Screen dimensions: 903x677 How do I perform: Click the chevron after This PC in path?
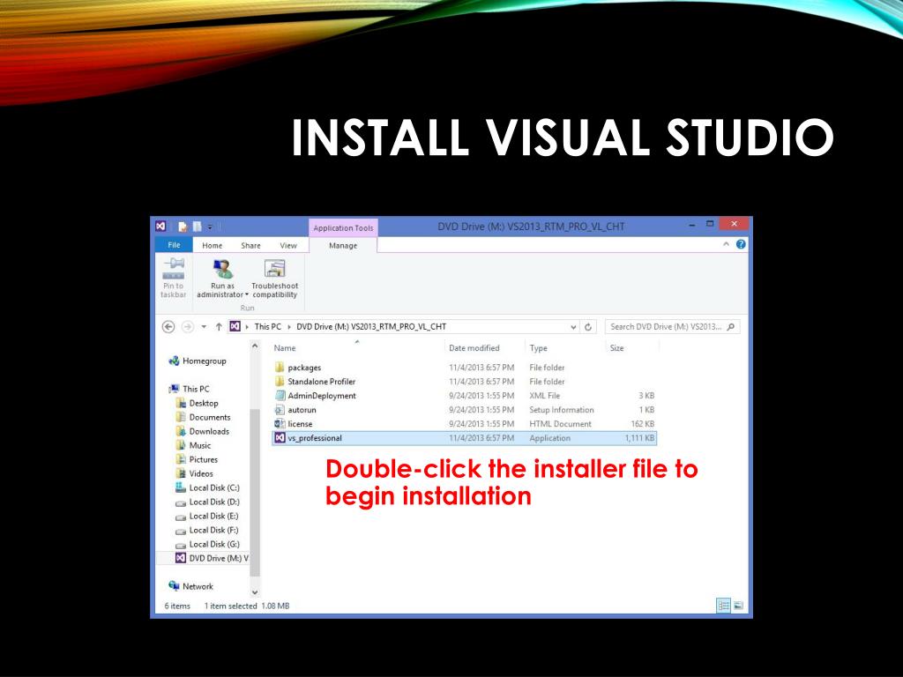[289, 327]
